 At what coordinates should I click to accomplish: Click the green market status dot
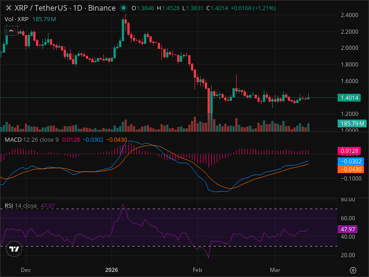(123, 8)
